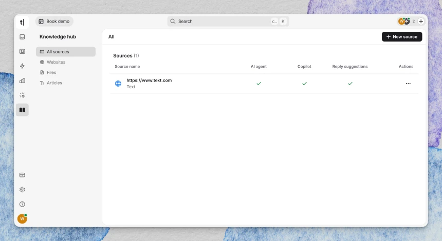Open the lightning bolt automation icon
442x241 pixels.
click(x=22, y=66)
